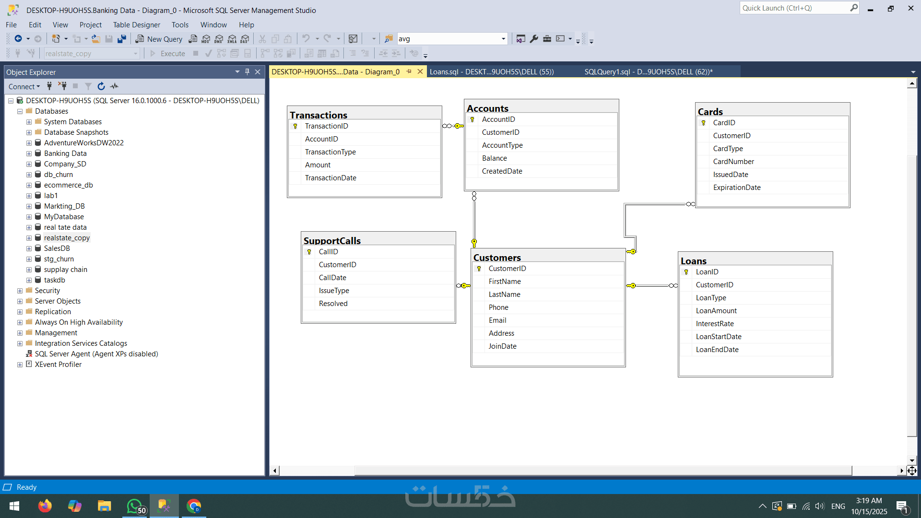Open the Connect dropdown button
921x518 pixels.
coord(24,86)
